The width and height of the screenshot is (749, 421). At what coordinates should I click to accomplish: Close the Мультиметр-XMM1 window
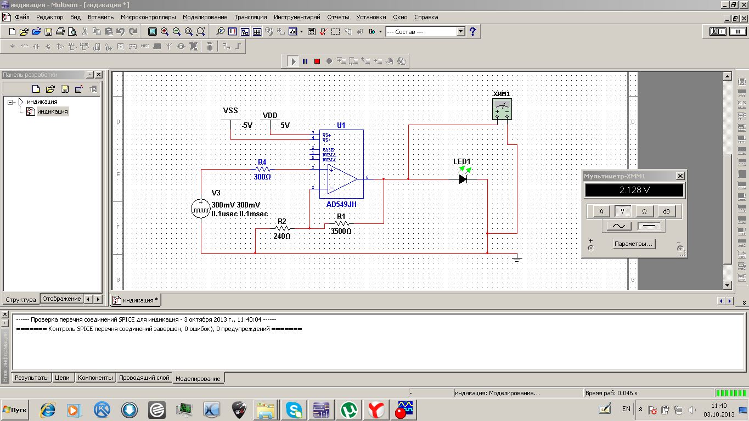coord(680,176)
